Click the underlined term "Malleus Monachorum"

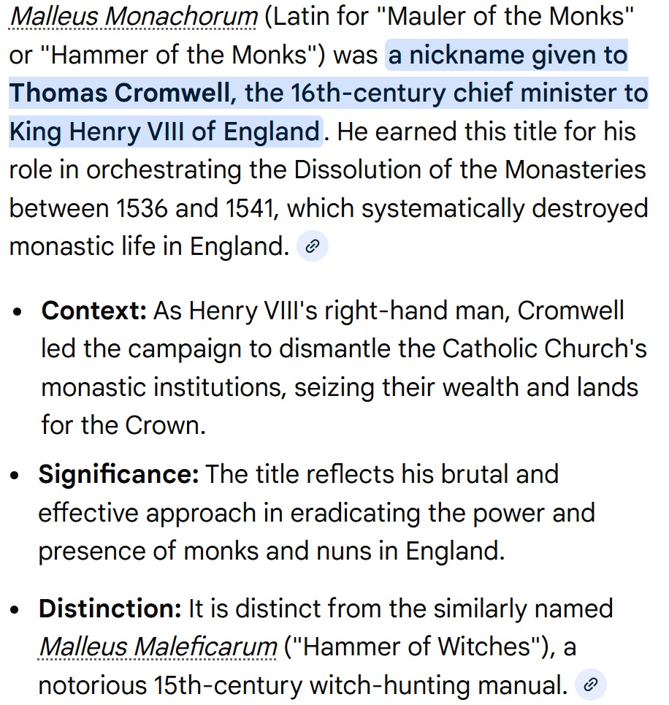[x=132, y=17]
